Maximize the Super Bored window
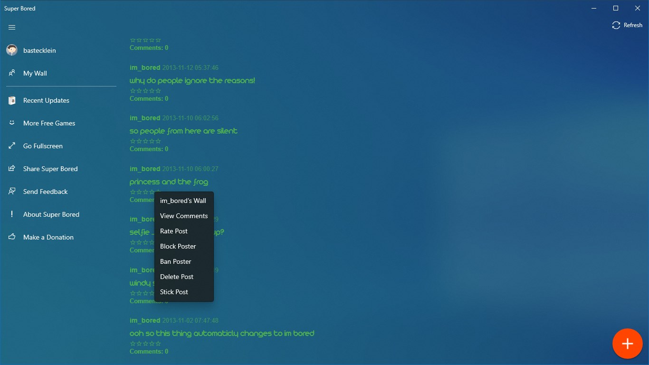This screenshot has height=365, width=649. (x=616, y=8)
